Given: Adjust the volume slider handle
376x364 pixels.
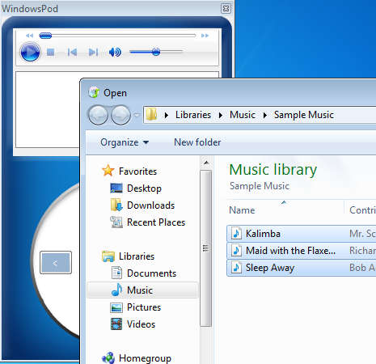Looking at the screenshot, I should (156, 52).
